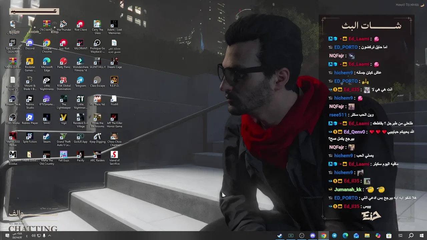Open ARC Raiders desktop shortcut
The image size is (427, 240).
click(97, 157)
